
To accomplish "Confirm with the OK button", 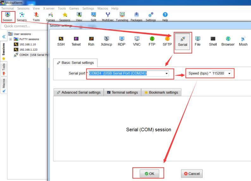I will [149, 174].
